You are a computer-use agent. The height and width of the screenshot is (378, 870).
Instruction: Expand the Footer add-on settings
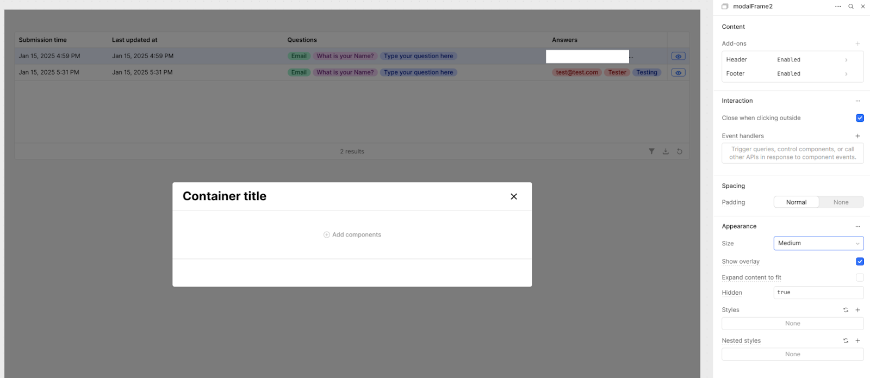[x=792, y=73]
